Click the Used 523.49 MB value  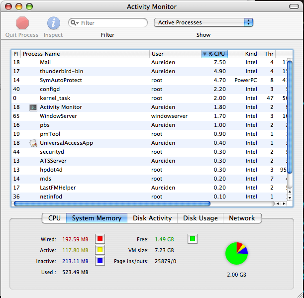[x=75, y=272]
